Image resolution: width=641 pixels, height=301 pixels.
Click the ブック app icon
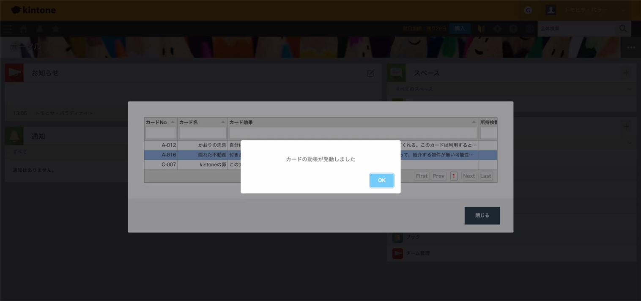point(397,238)
